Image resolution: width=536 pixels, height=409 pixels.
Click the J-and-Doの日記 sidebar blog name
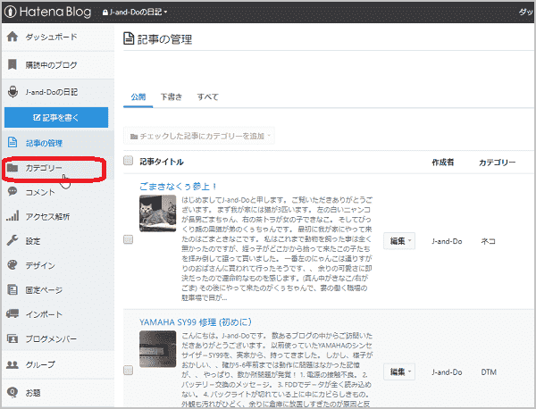pos(52,92)
